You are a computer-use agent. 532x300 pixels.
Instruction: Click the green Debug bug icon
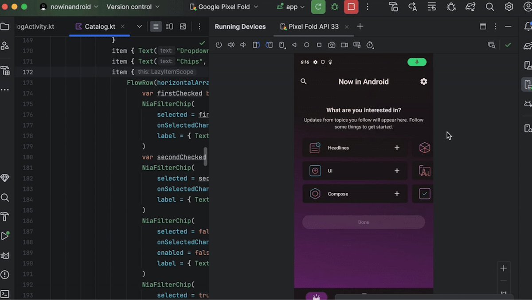[x=334, y=7]
